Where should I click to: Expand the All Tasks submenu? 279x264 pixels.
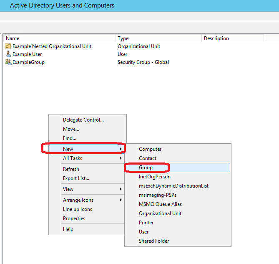[72, 158]
